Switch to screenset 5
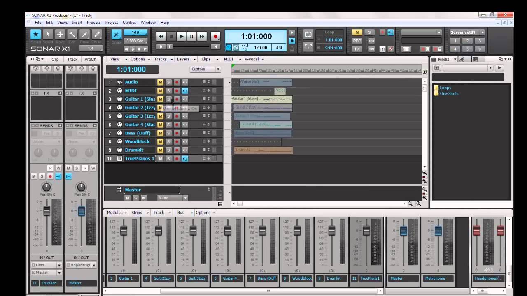The image size is (527, 296). tap(467, 49)
